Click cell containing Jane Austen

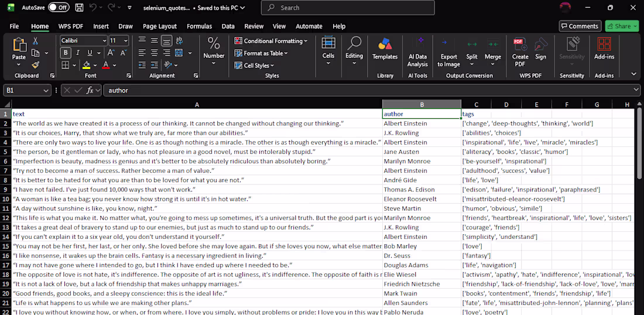(422, 152)
